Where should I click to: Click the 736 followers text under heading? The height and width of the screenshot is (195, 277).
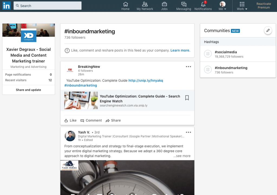pos(75,37)
